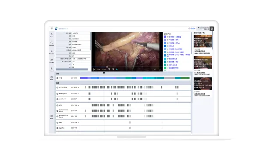Open the search magnifier in the sidebar
This screenshot has width=263, height=162.
point(51,43)
